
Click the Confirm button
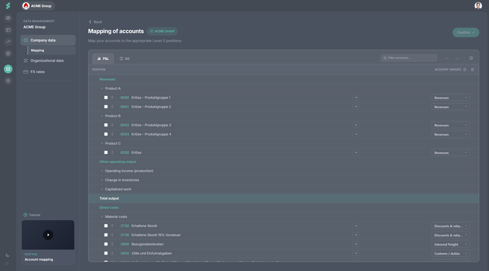pos(466,32)
